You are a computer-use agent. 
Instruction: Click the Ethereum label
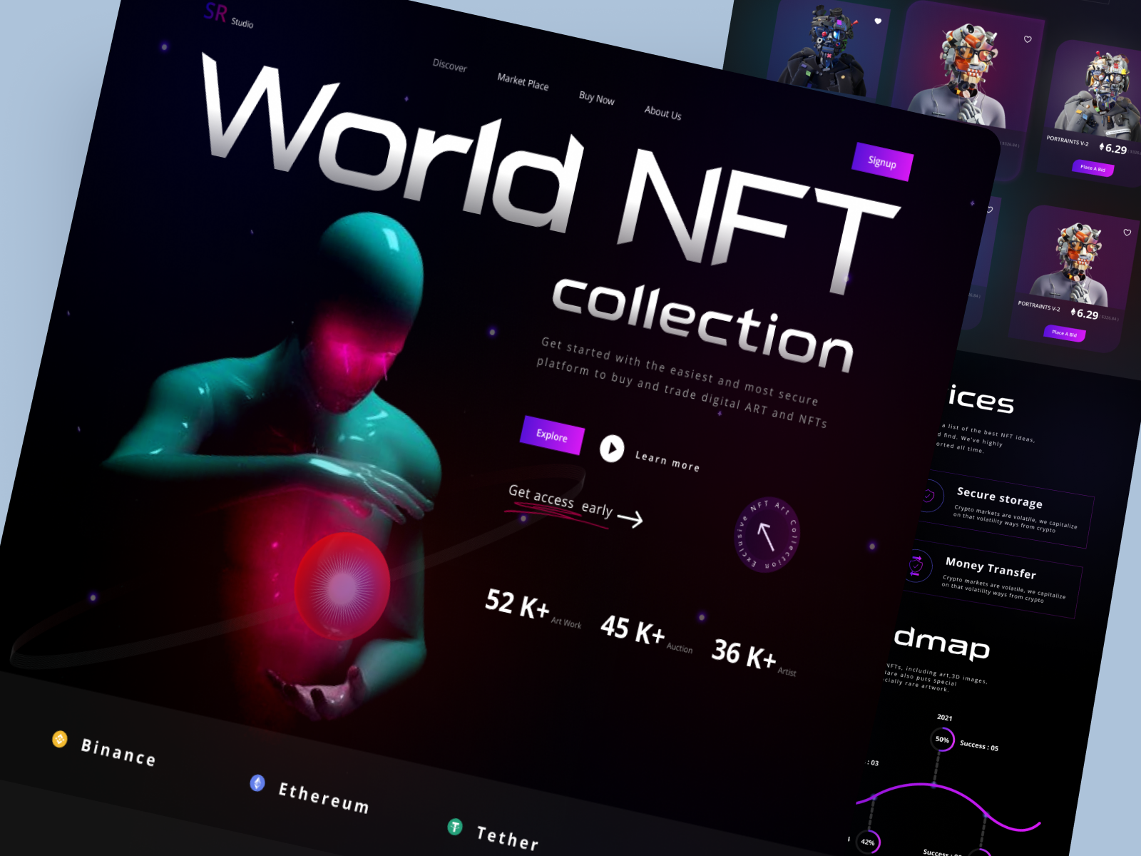[x=324, y=797]
